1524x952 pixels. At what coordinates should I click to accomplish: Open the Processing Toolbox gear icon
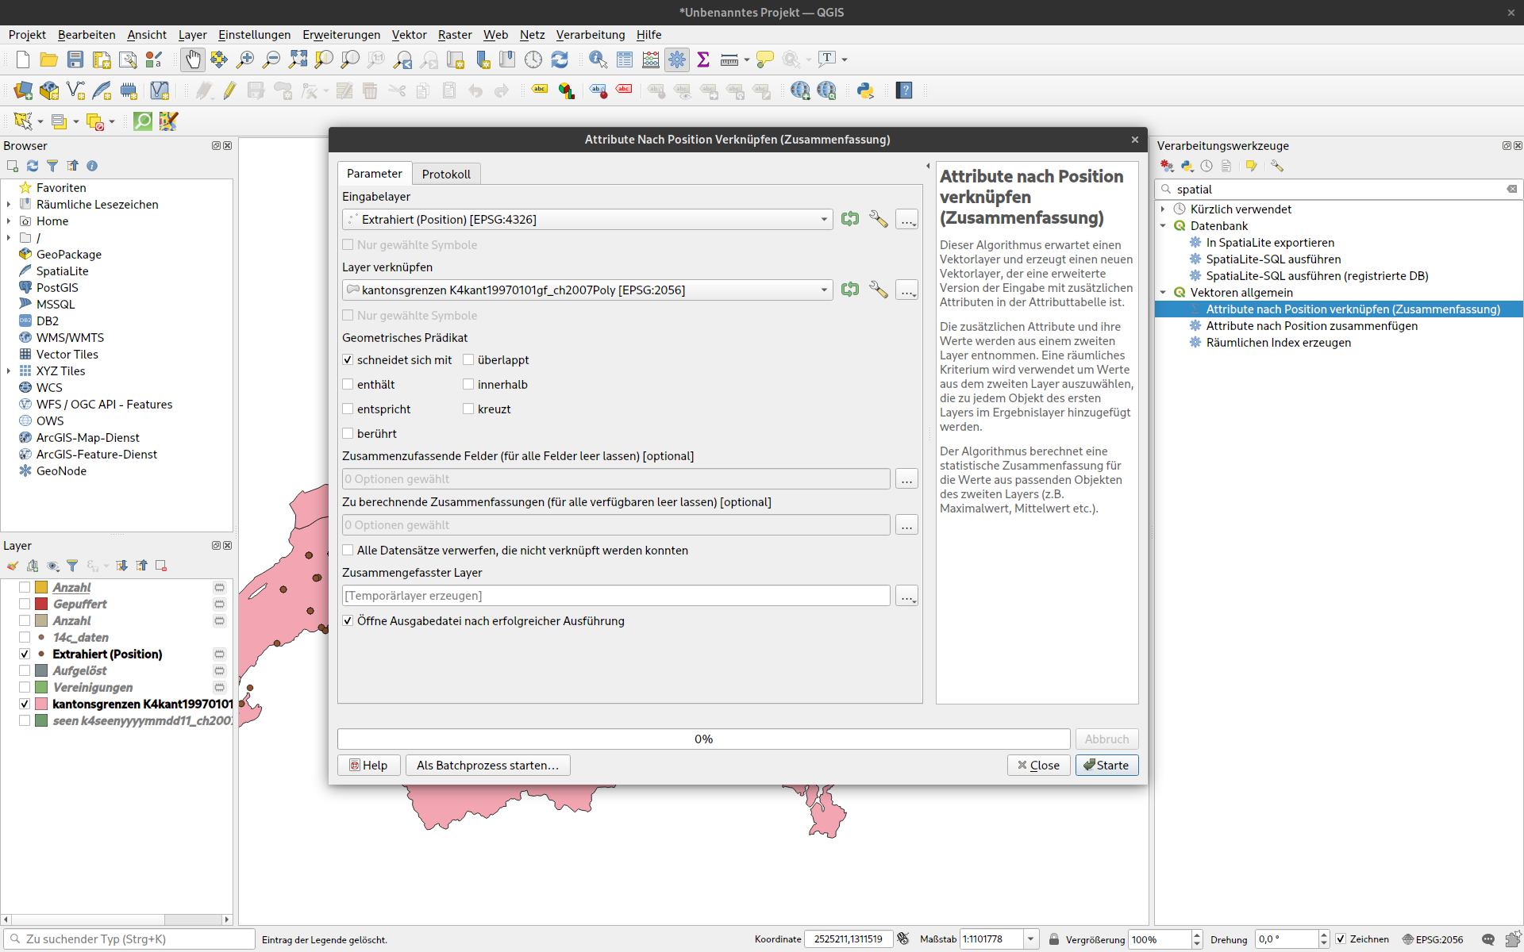click(x=677, y=59)
